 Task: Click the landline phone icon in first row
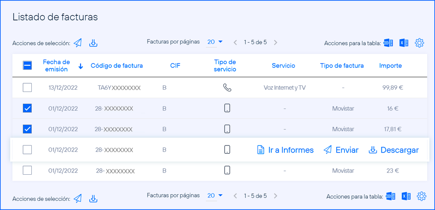pyautogui.click(x=227, y=88)
